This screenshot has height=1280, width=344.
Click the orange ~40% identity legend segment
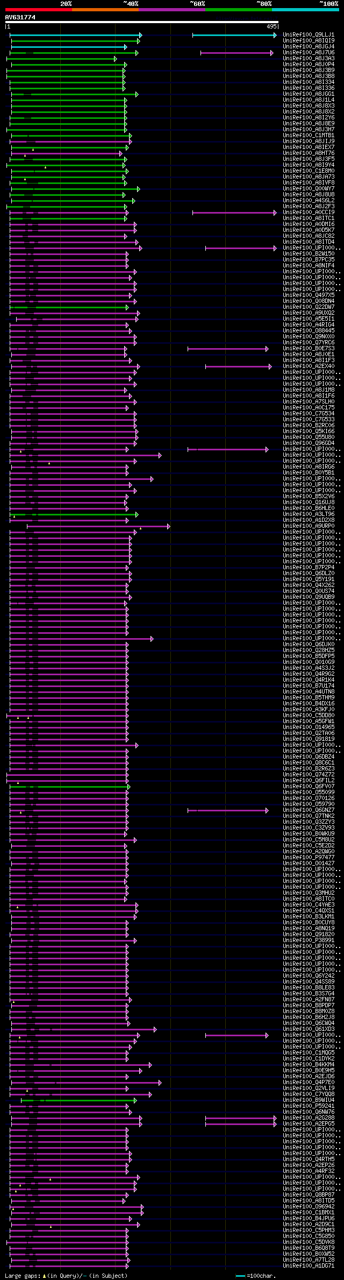pos(105,10)
